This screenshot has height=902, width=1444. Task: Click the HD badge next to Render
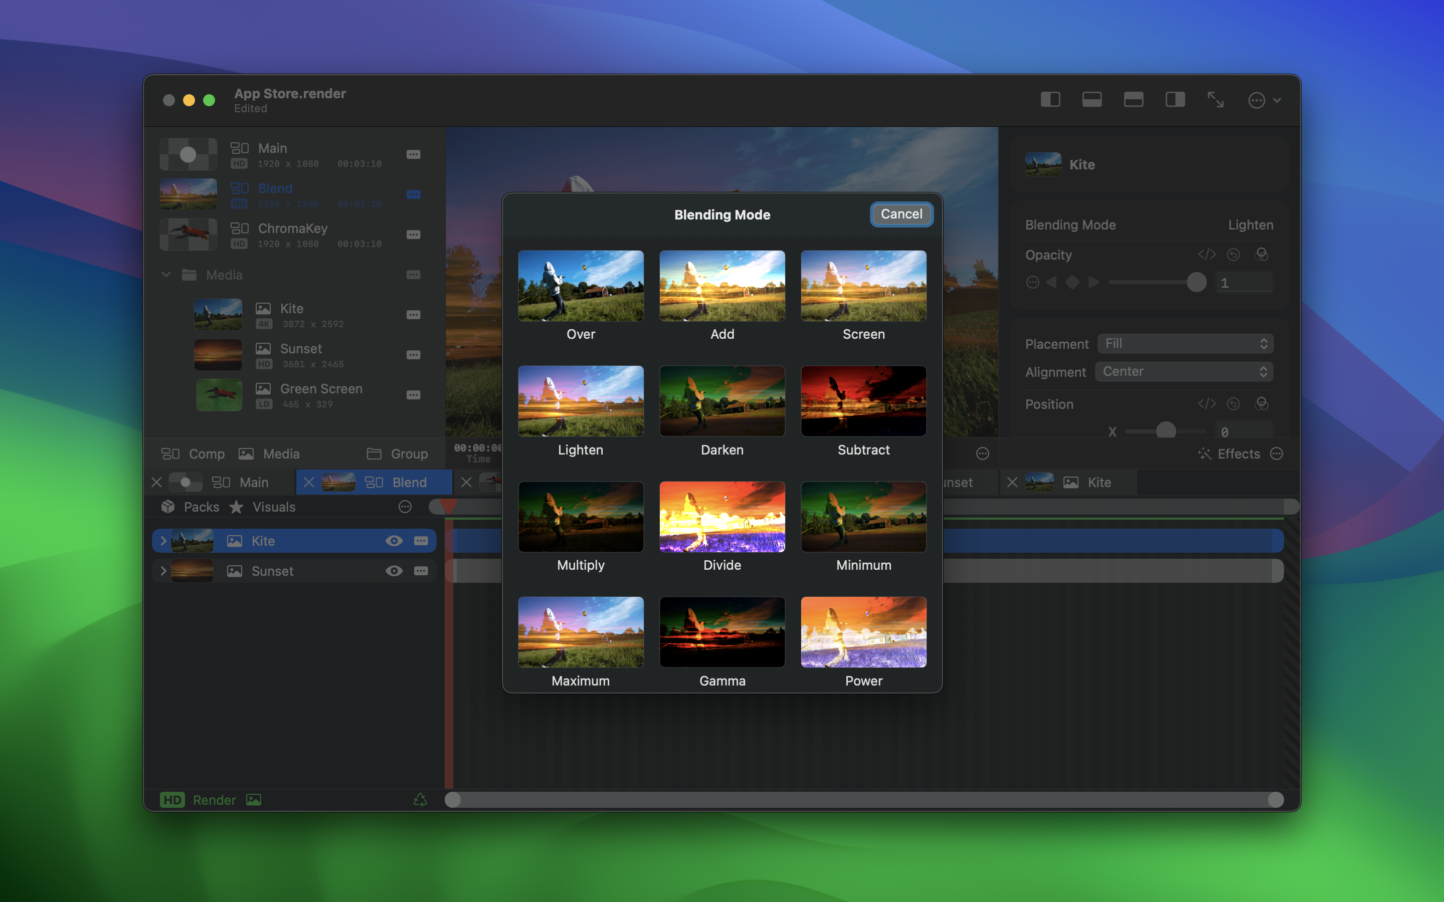click(172, 800)
